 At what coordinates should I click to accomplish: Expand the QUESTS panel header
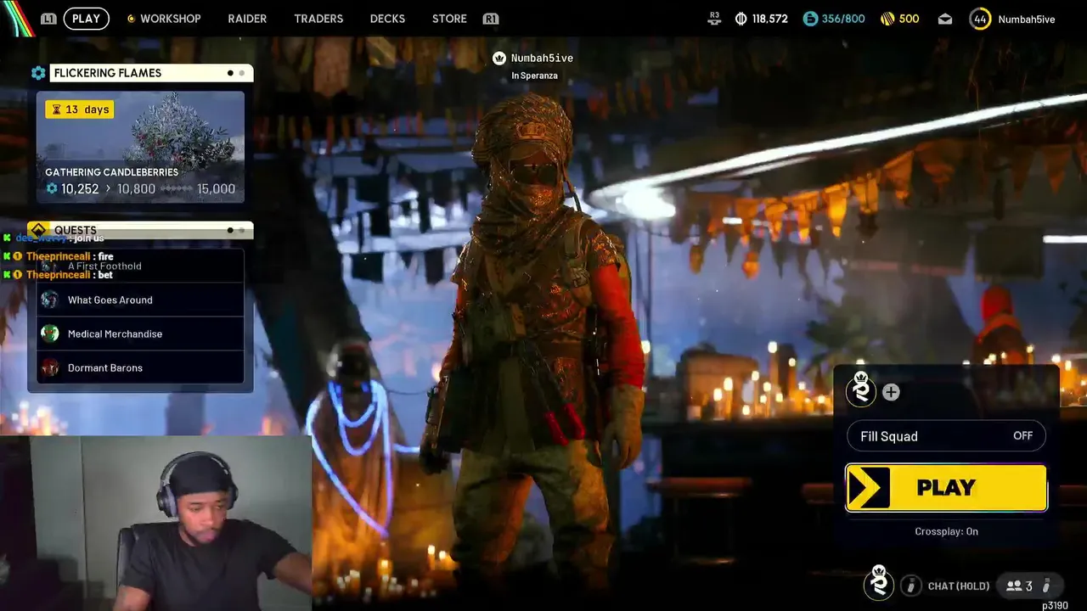pos(140,230)
